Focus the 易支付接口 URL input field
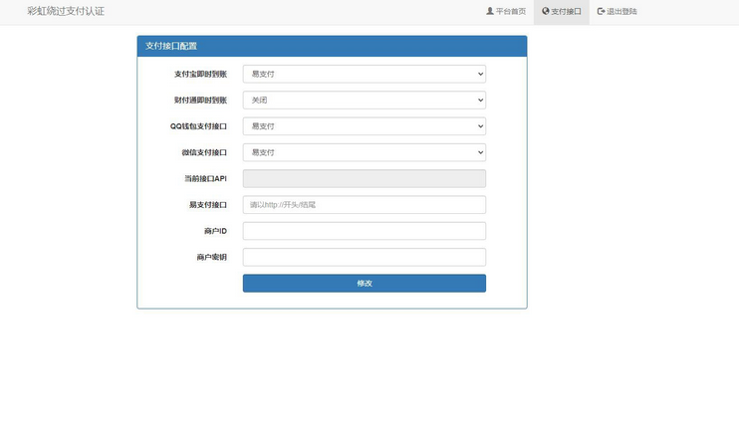The width and height of the screenshot is (739, 424). [365, 205]
